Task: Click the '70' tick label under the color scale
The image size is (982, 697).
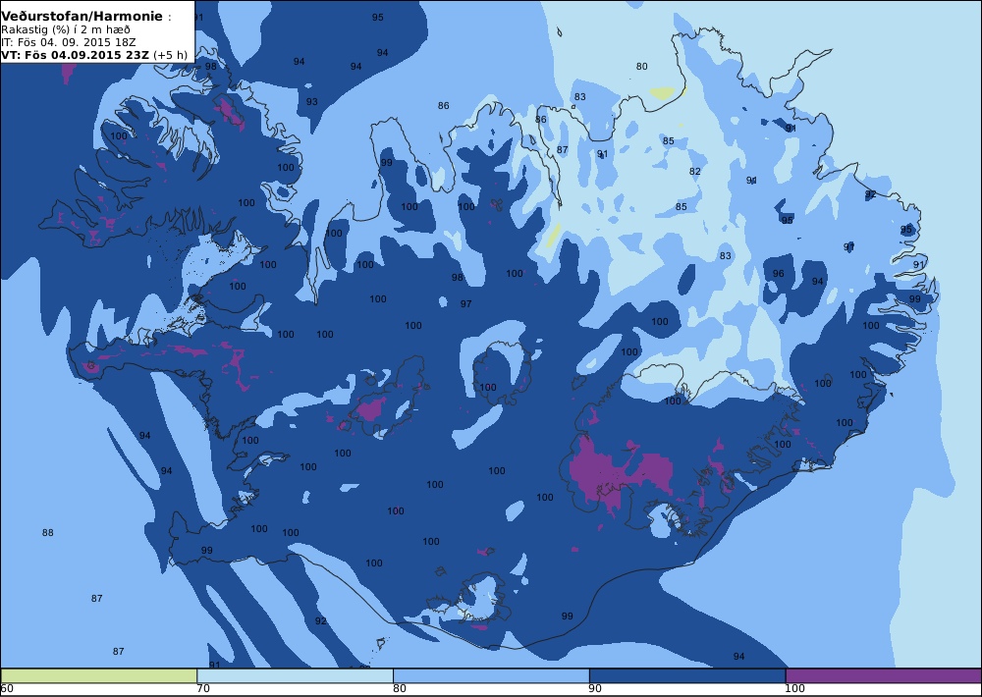Action: pyautogui.click(x=203, y=689)
